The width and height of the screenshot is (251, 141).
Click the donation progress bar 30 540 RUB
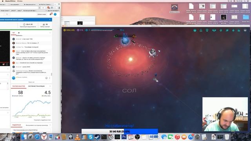(x=120, y=132)
